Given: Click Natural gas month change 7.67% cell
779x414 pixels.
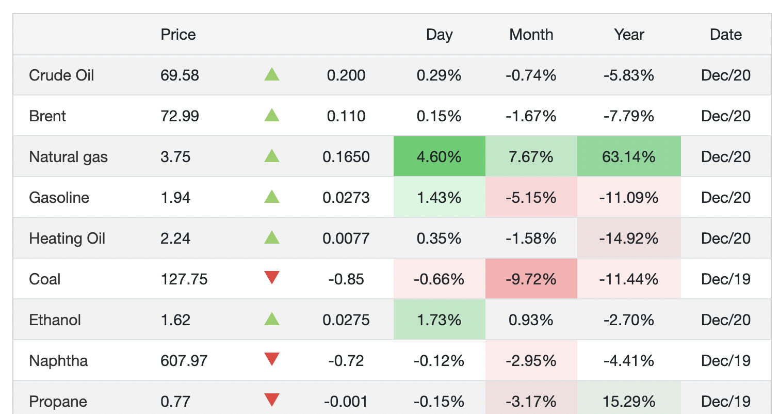Looking at the screenshot, I should coord(531,156).
